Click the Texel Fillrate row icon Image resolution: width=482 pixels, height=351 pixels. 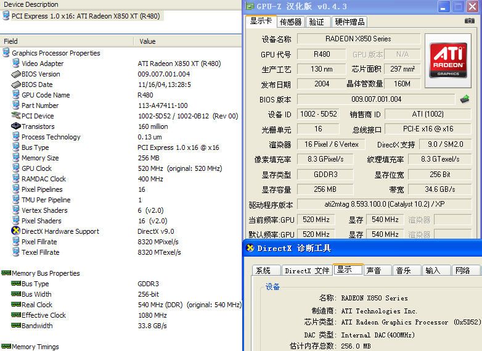pyautogui.click(x=16, y=252)
